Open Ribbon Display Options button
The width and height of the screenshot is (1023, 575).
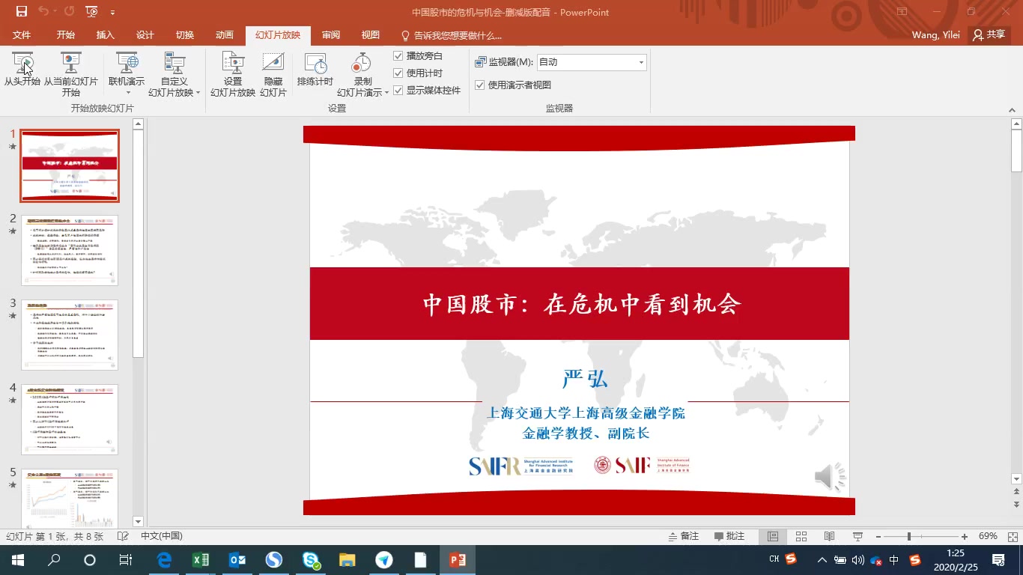902,11
